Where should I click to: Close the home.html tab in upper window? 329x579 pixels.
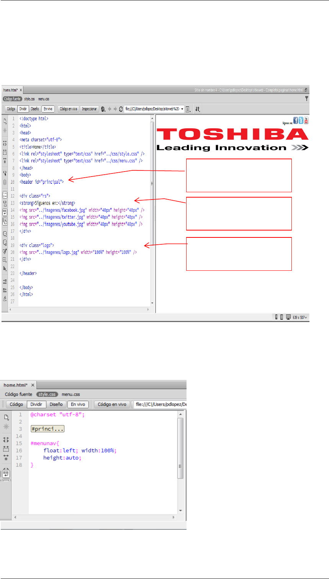[21, 90]
